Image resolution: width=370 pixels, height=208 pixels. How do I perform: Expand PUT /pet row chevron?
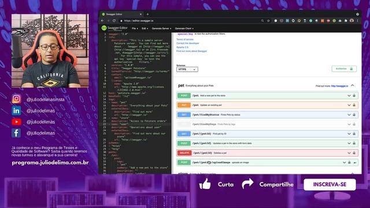[349, 105]
